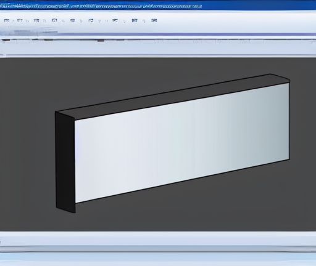Click the second toolbar icon from the left
The height and width of the screenshot is (266, 316).
tap(20, 20)
